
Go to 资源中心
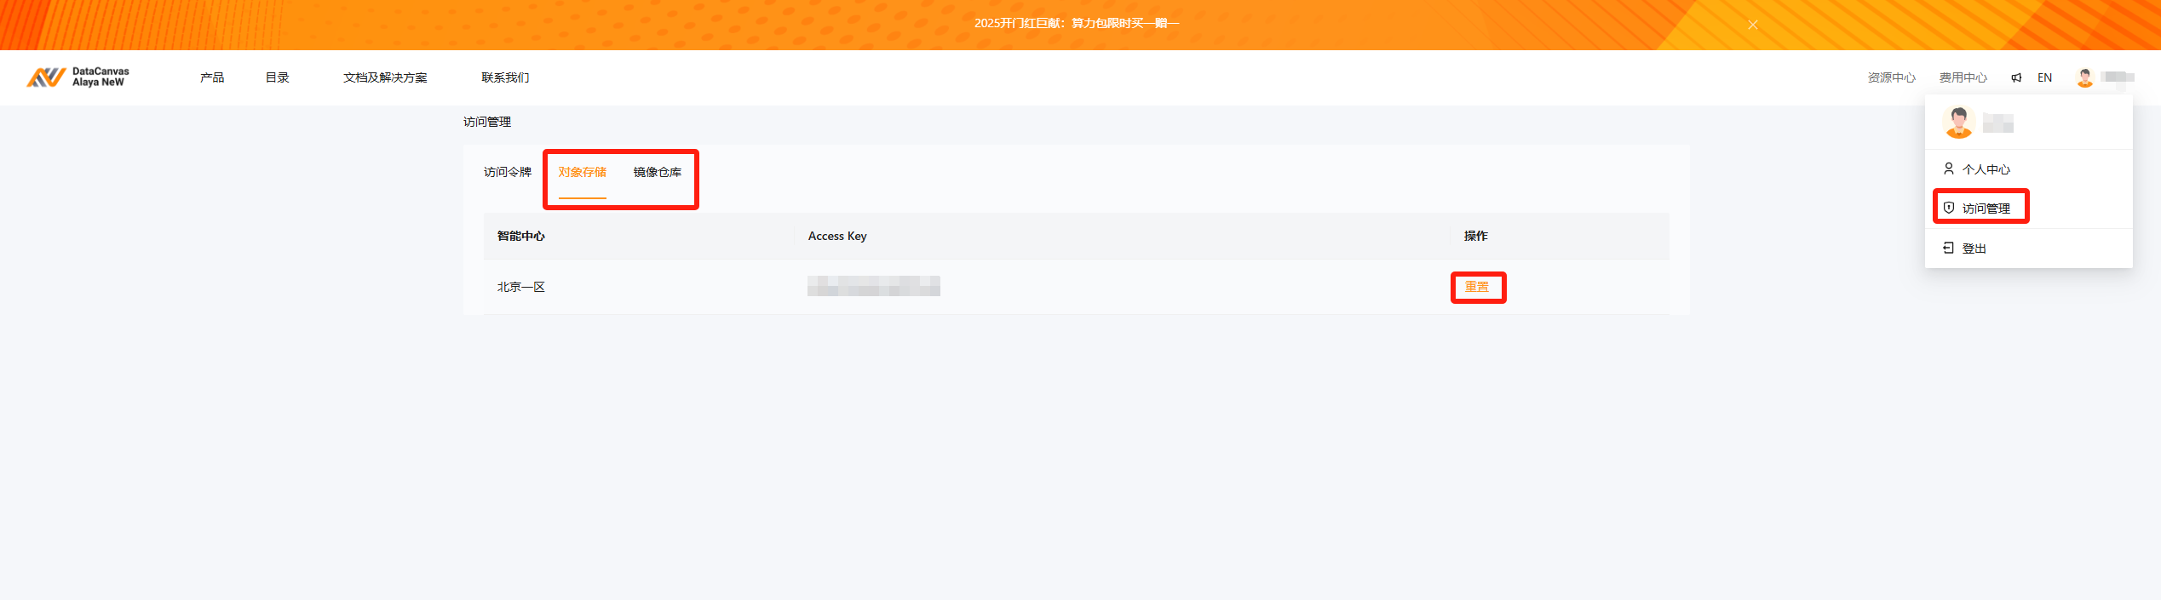pyautogui.click(x=1891, y=77)
